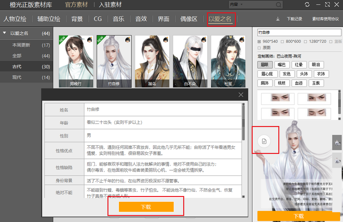The height and width of the screenshot is (222, 343).
Task: Click the orange 下载 button in dialog
Action: [146, 207]
